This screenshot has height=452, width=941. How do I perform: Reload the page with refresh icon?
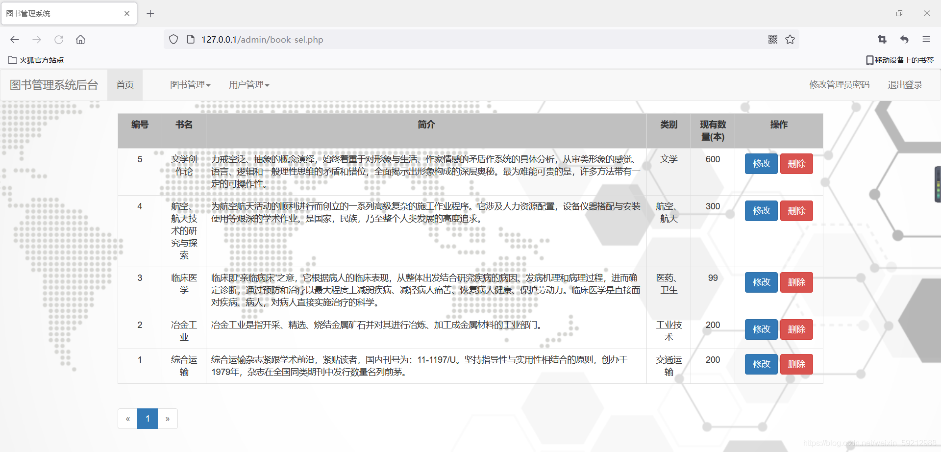point(59,40)
